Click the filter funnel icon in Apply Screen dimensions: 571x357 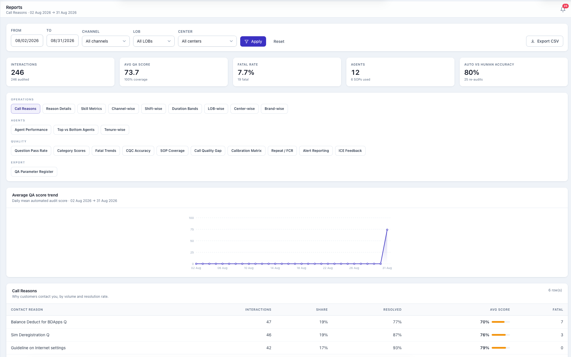(247, 41)
